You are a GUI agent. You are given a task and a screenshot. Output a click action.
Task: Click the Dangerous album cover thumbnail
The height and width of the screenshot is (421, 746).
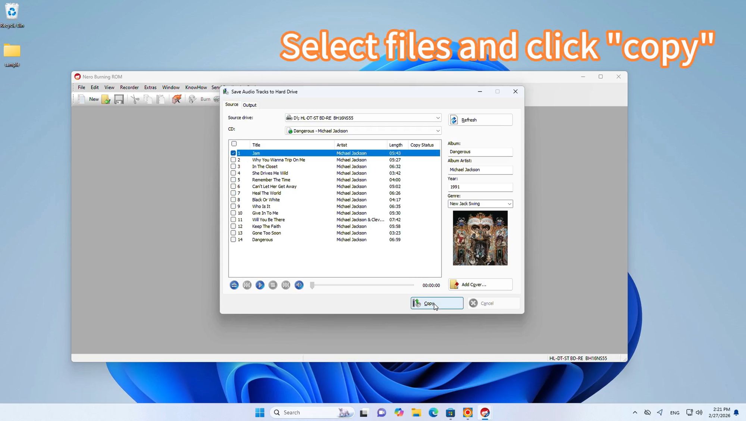point(480,238)
